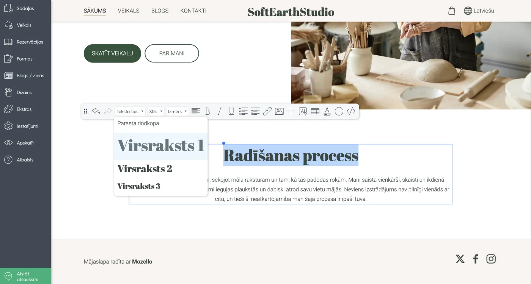Click the bulleted list icon

click(243, 111)
